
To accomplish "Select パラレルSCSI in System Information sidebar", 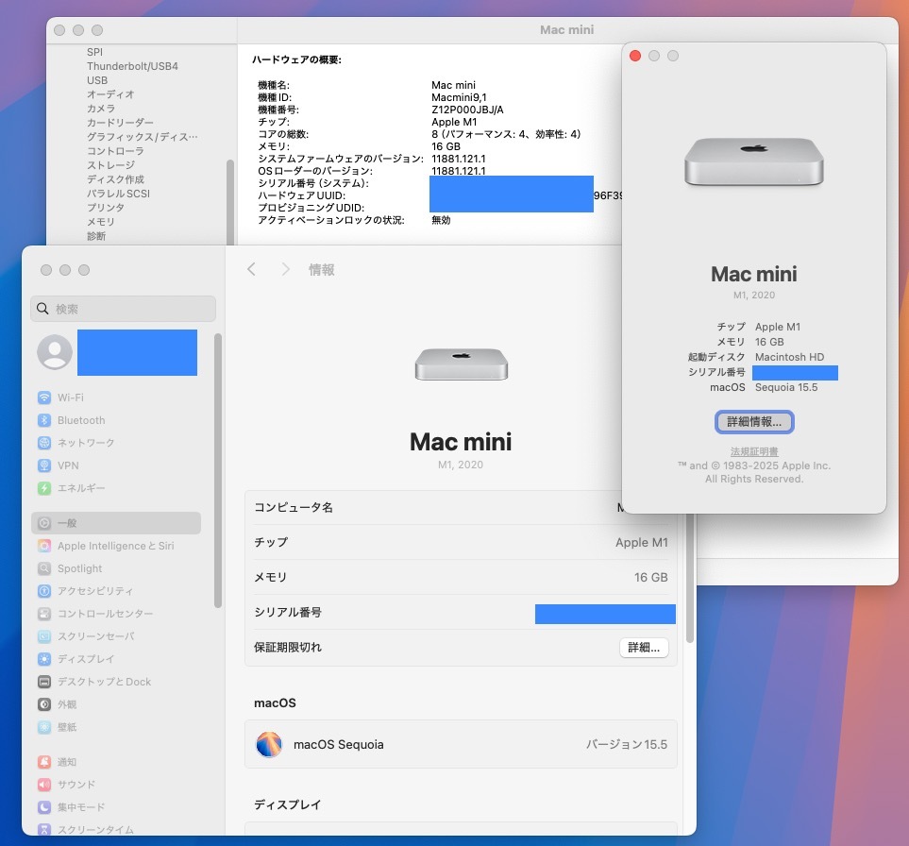I will pos(118,194).
